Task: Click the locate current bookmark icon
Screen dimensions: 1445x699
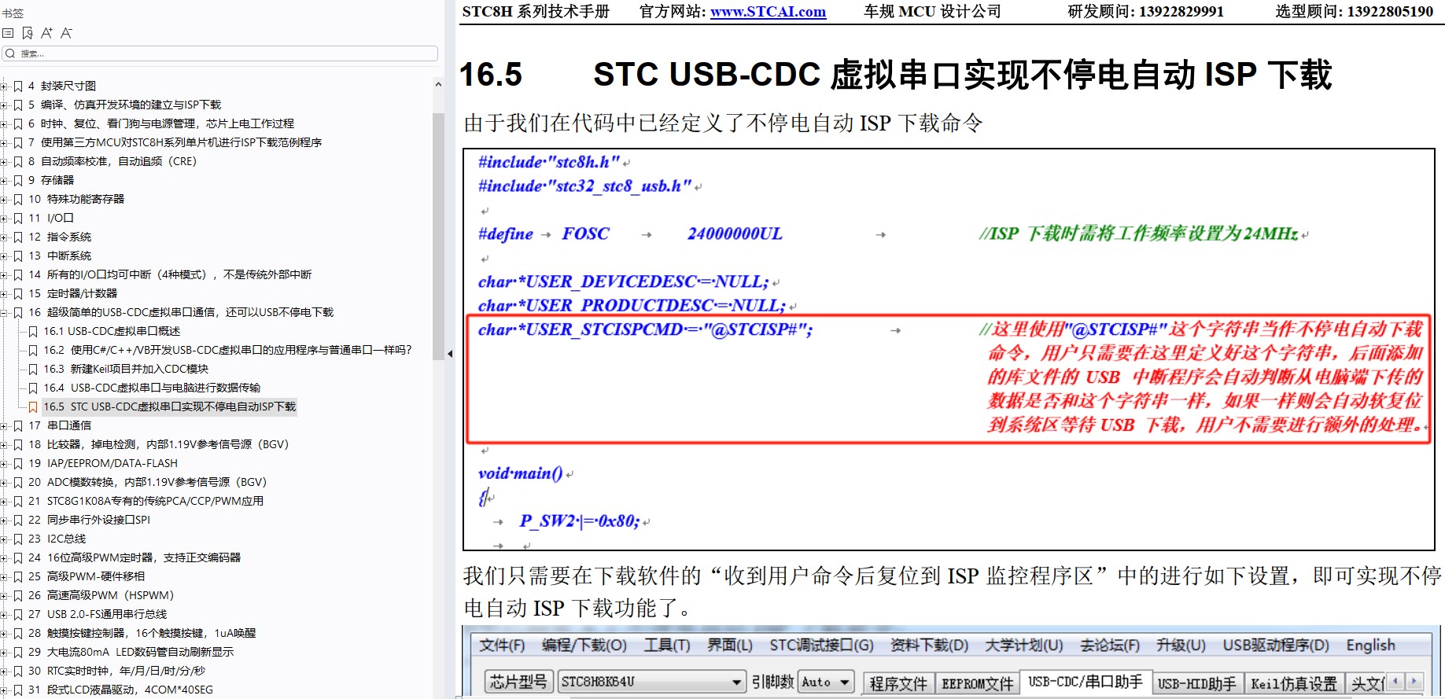Action: pyautogui.click(x=28, y=33)
